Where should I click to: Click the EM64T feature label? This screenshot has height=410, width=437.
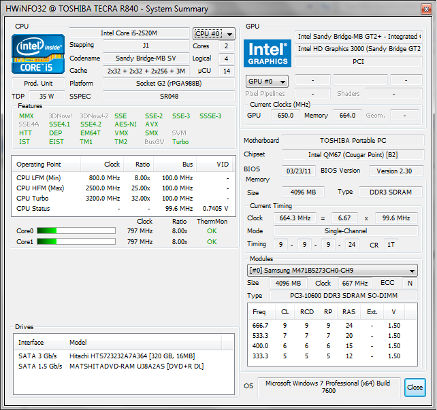pyautogui.click(x=91, y=133)
